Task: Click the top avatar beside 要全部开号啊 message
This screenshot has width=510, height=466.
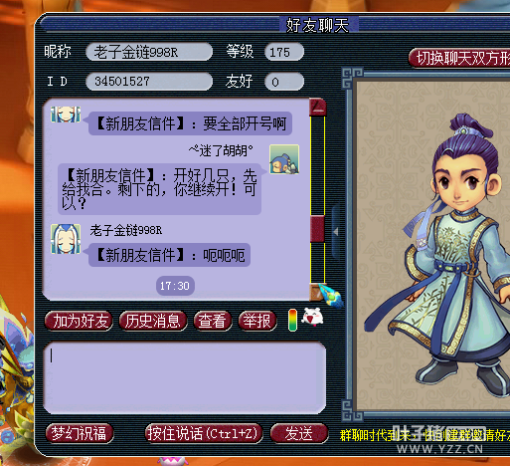Action: coord(66,115)
